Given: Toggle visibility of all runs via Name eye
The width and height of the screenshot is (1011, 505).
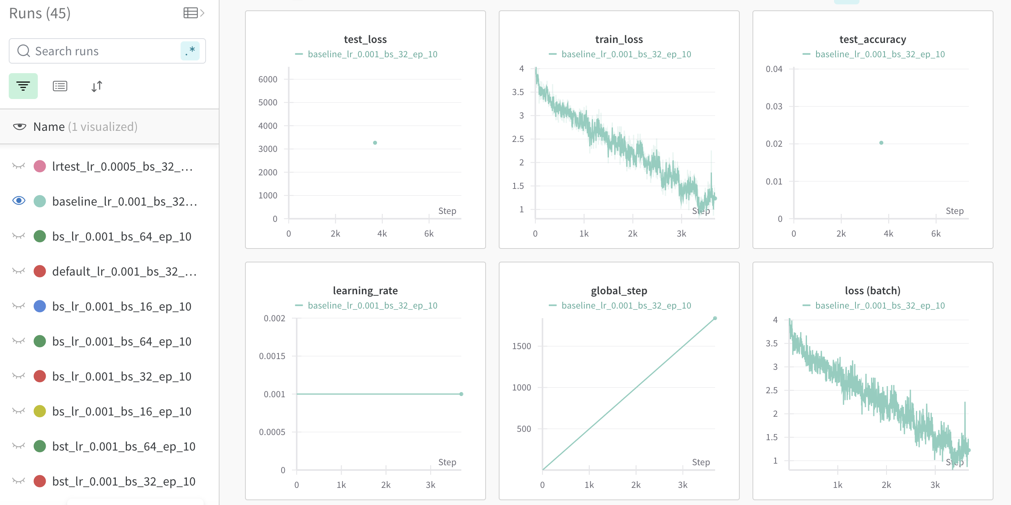Looking at the screenshot, I should (x=19, y=126).
